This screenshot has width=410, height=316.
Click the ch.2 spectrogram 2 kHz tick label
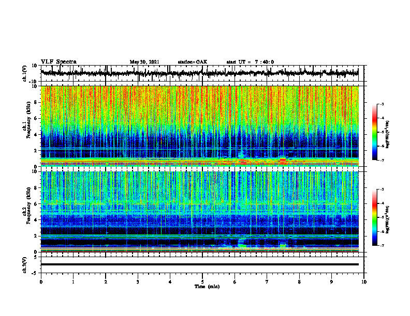(x=36, y=236)
